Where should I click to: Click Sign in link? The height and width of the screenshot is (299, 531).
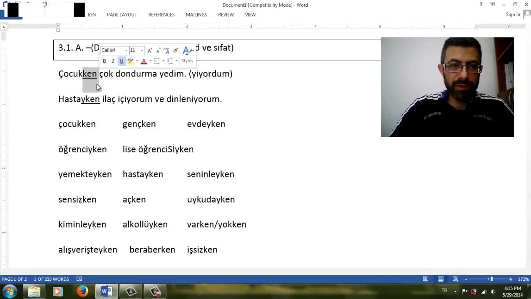[513, 15]
